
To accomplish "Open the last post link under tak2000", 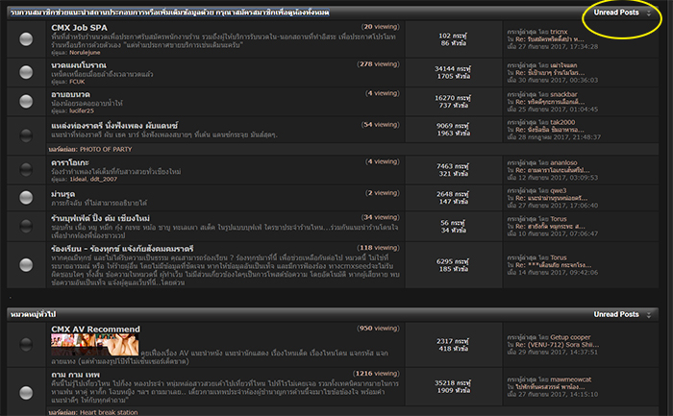I will pos(549,130).
